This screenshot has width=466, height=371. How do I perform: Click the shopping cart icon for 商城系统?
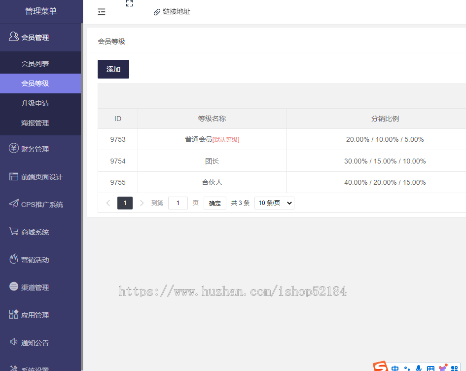(14, 231)
